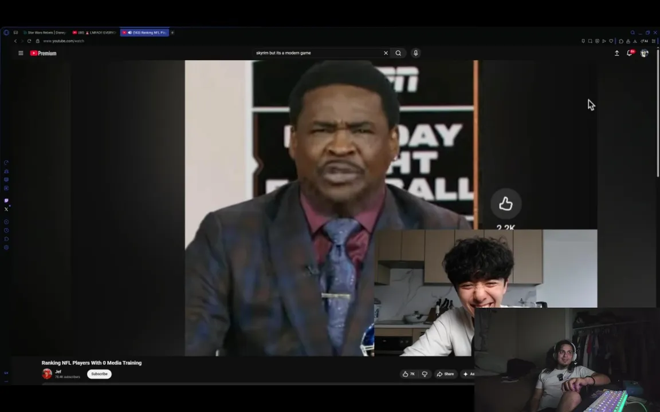The width and height of the screenshot is (660, 412).
Task: Open the messenger chat icon in sidebar
Action: click(6, 180)
